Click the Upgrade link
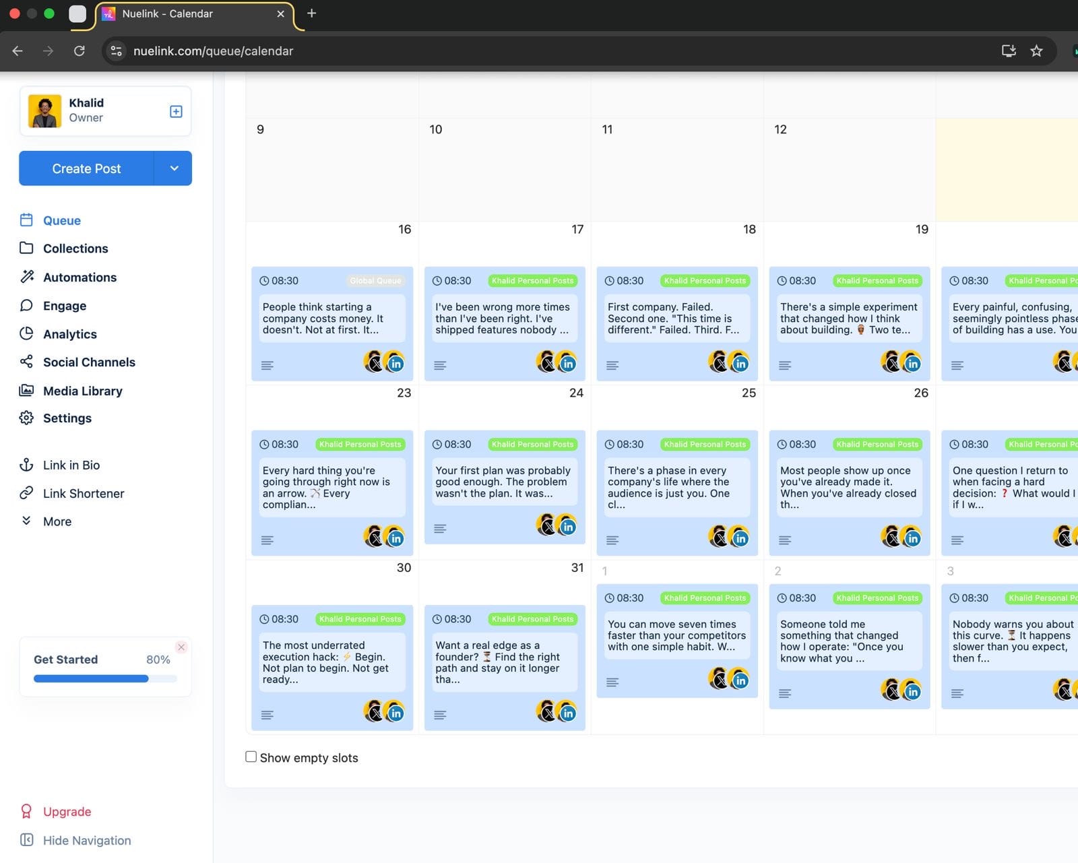 67,812
